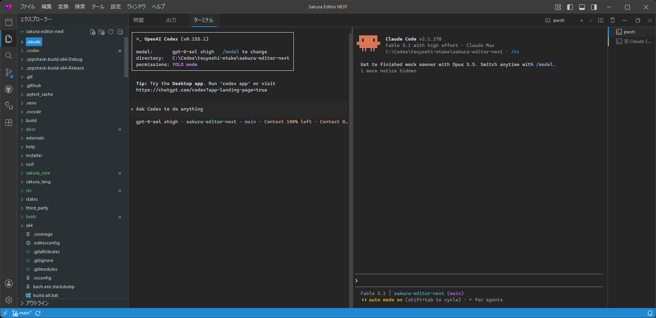Select Claude C... terminal in list
656x318 pixels.
[631, 41]
